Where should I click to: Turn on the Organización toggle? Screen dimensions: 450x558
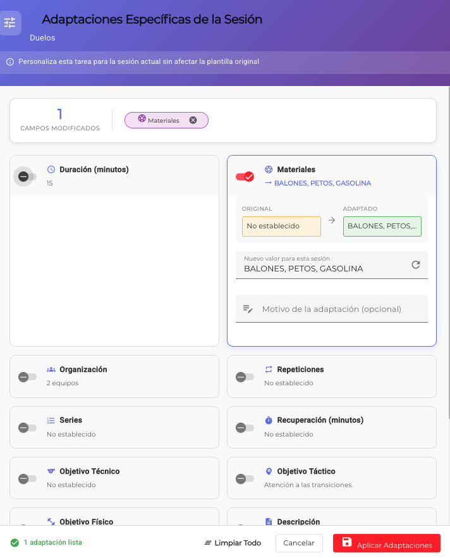click(x=27, y=376)
